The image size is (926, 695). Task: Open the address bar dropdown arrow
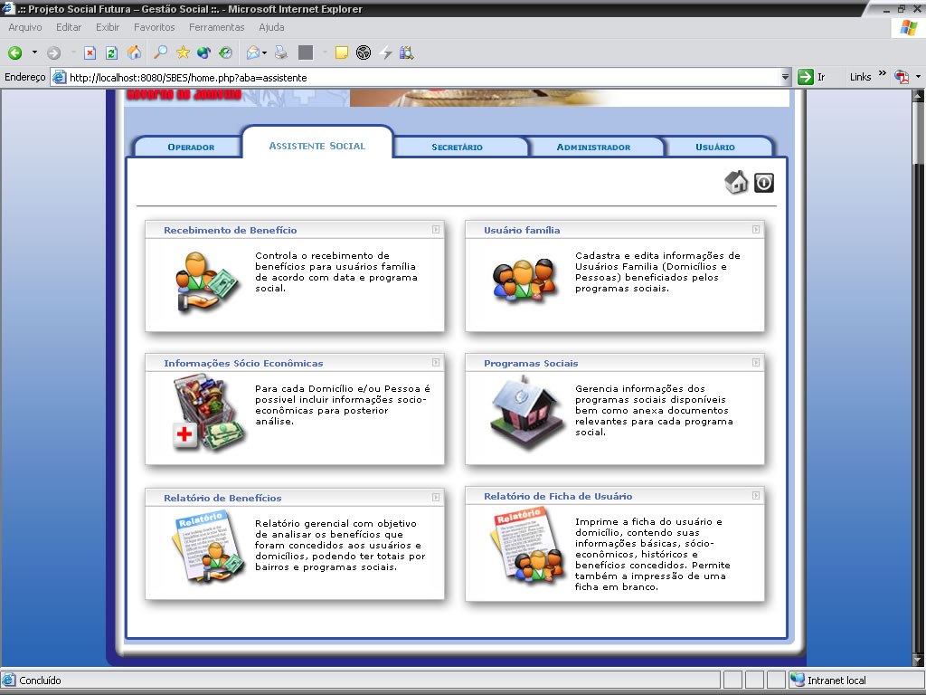coord(785,78)
